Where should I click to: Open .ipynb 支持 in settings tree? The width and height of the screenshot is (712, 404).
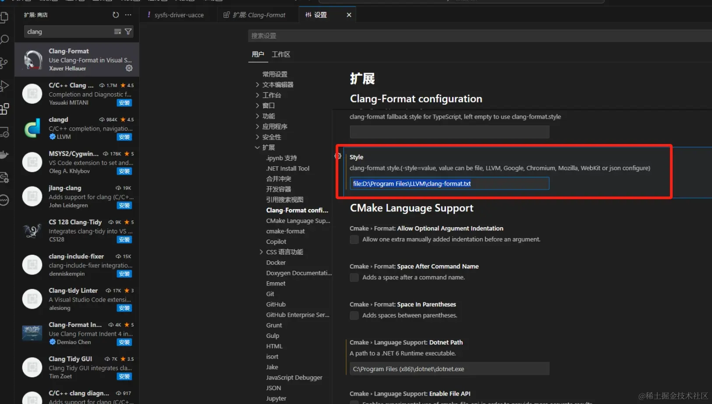coord(281,158)
